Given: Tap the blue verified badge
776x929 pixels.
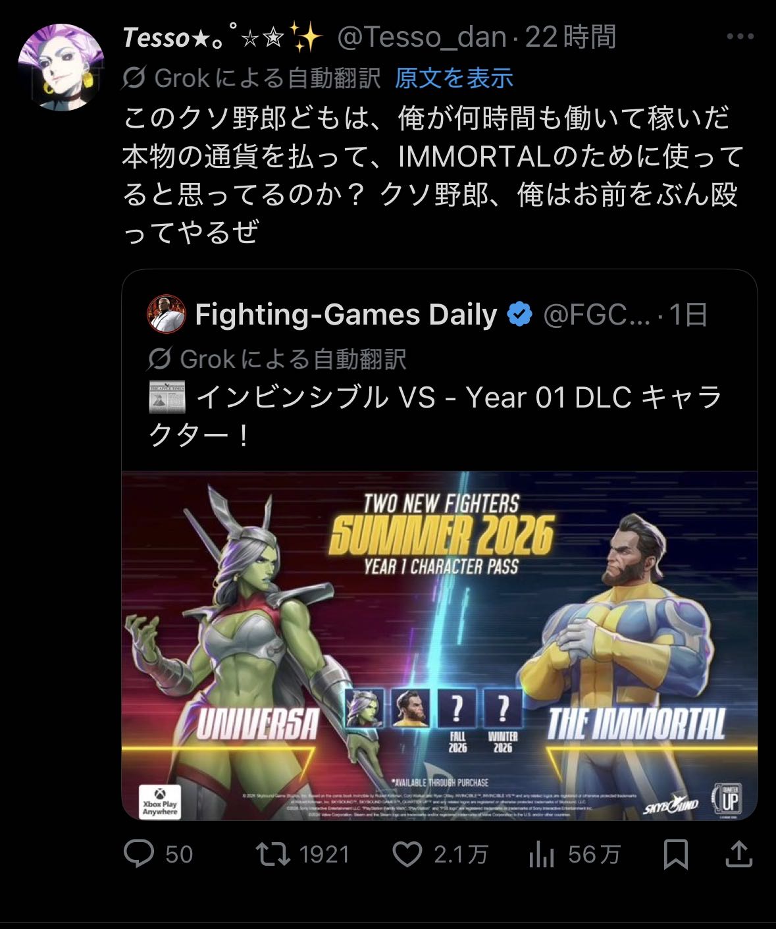Looking at the screenshot, I should [x=520, y=315].
